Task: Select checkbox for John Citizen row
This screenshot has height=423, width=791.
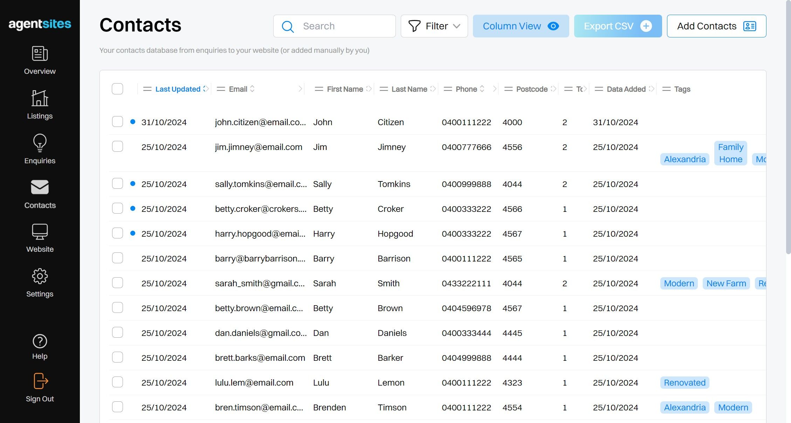Action: tap(117, 122)
